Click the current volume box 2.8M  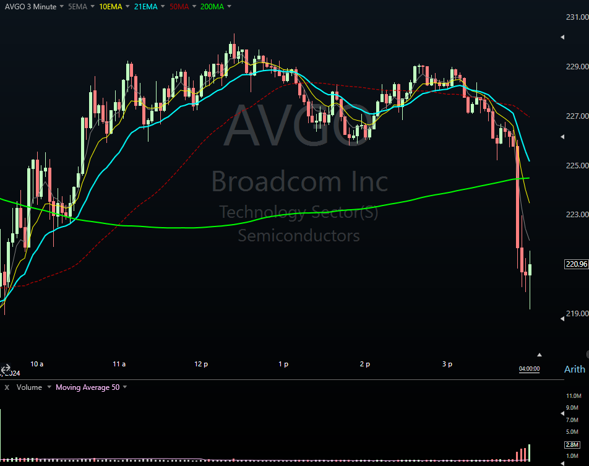(572, 445)
